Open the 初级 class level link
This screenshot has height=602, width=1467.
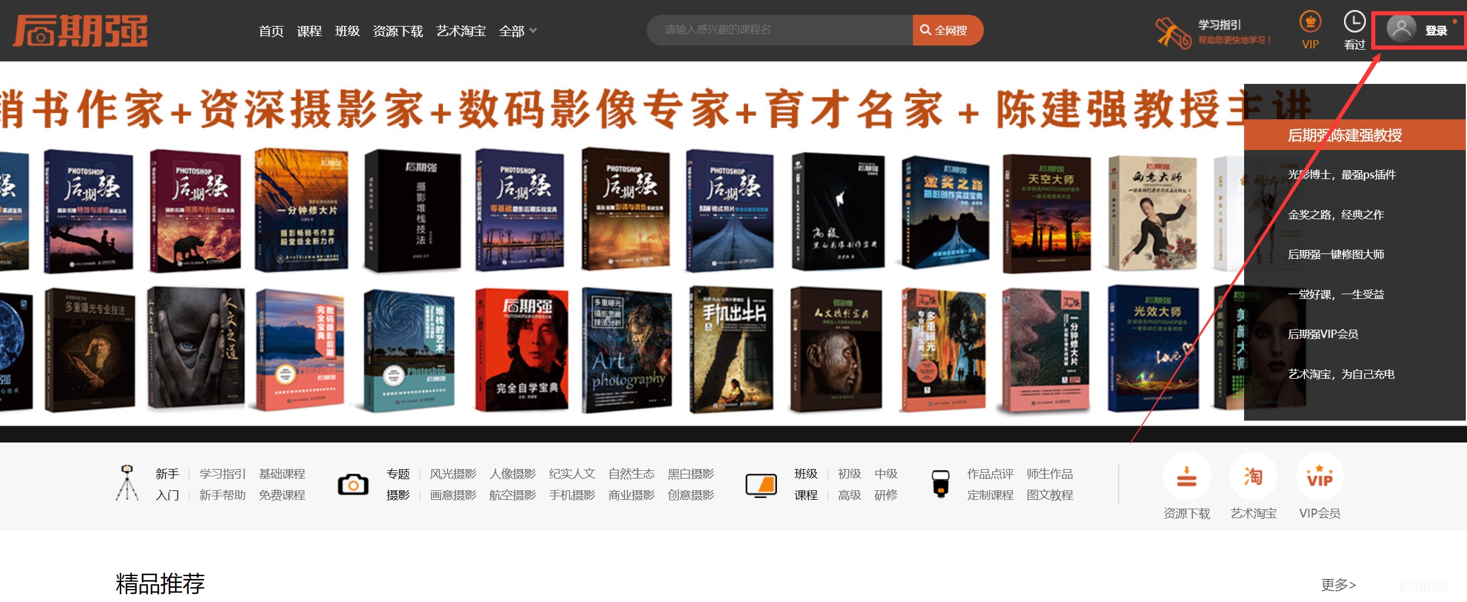pos(849,474)
